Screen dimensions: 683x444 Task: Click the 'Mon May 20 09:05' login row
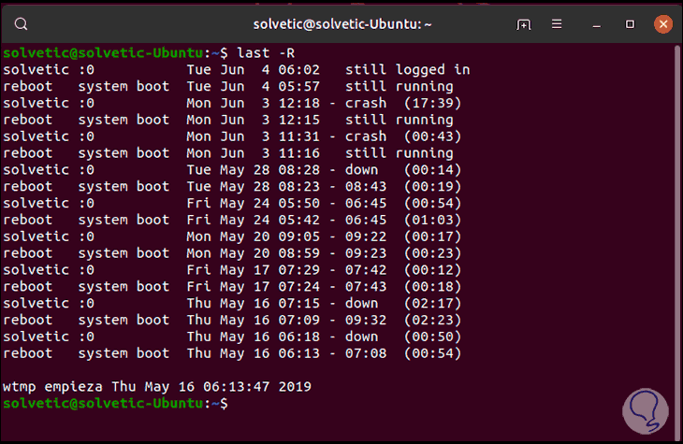click(232, 236)
